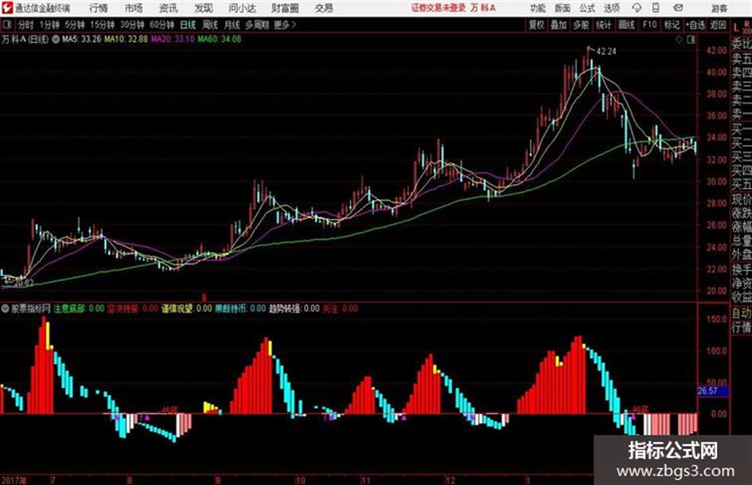752x485 pixels.
Task: Switch to the 周线 period tab
Action: (x=210, y=25)
